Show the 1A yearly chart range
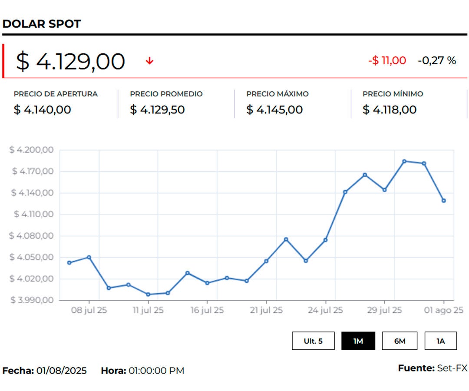This screenshot has width=469, height=391. click(x=440, y=341)
